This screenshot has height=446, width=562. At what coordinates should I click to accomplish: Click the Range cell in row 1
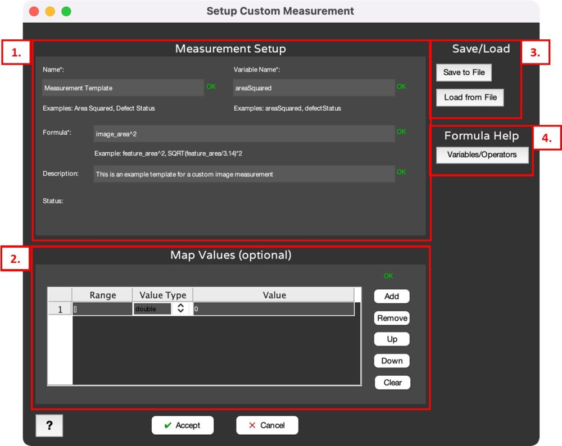coord(102,309)
